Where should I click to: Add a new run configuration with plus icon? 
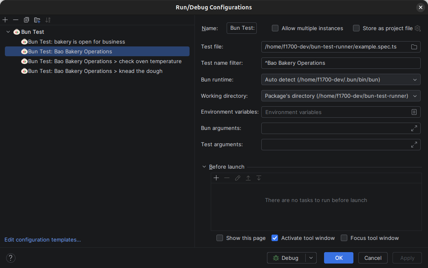[5, 20]
